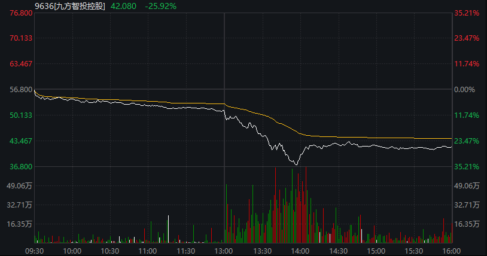Click the stock name 九方智投控股 in the header

80,6
